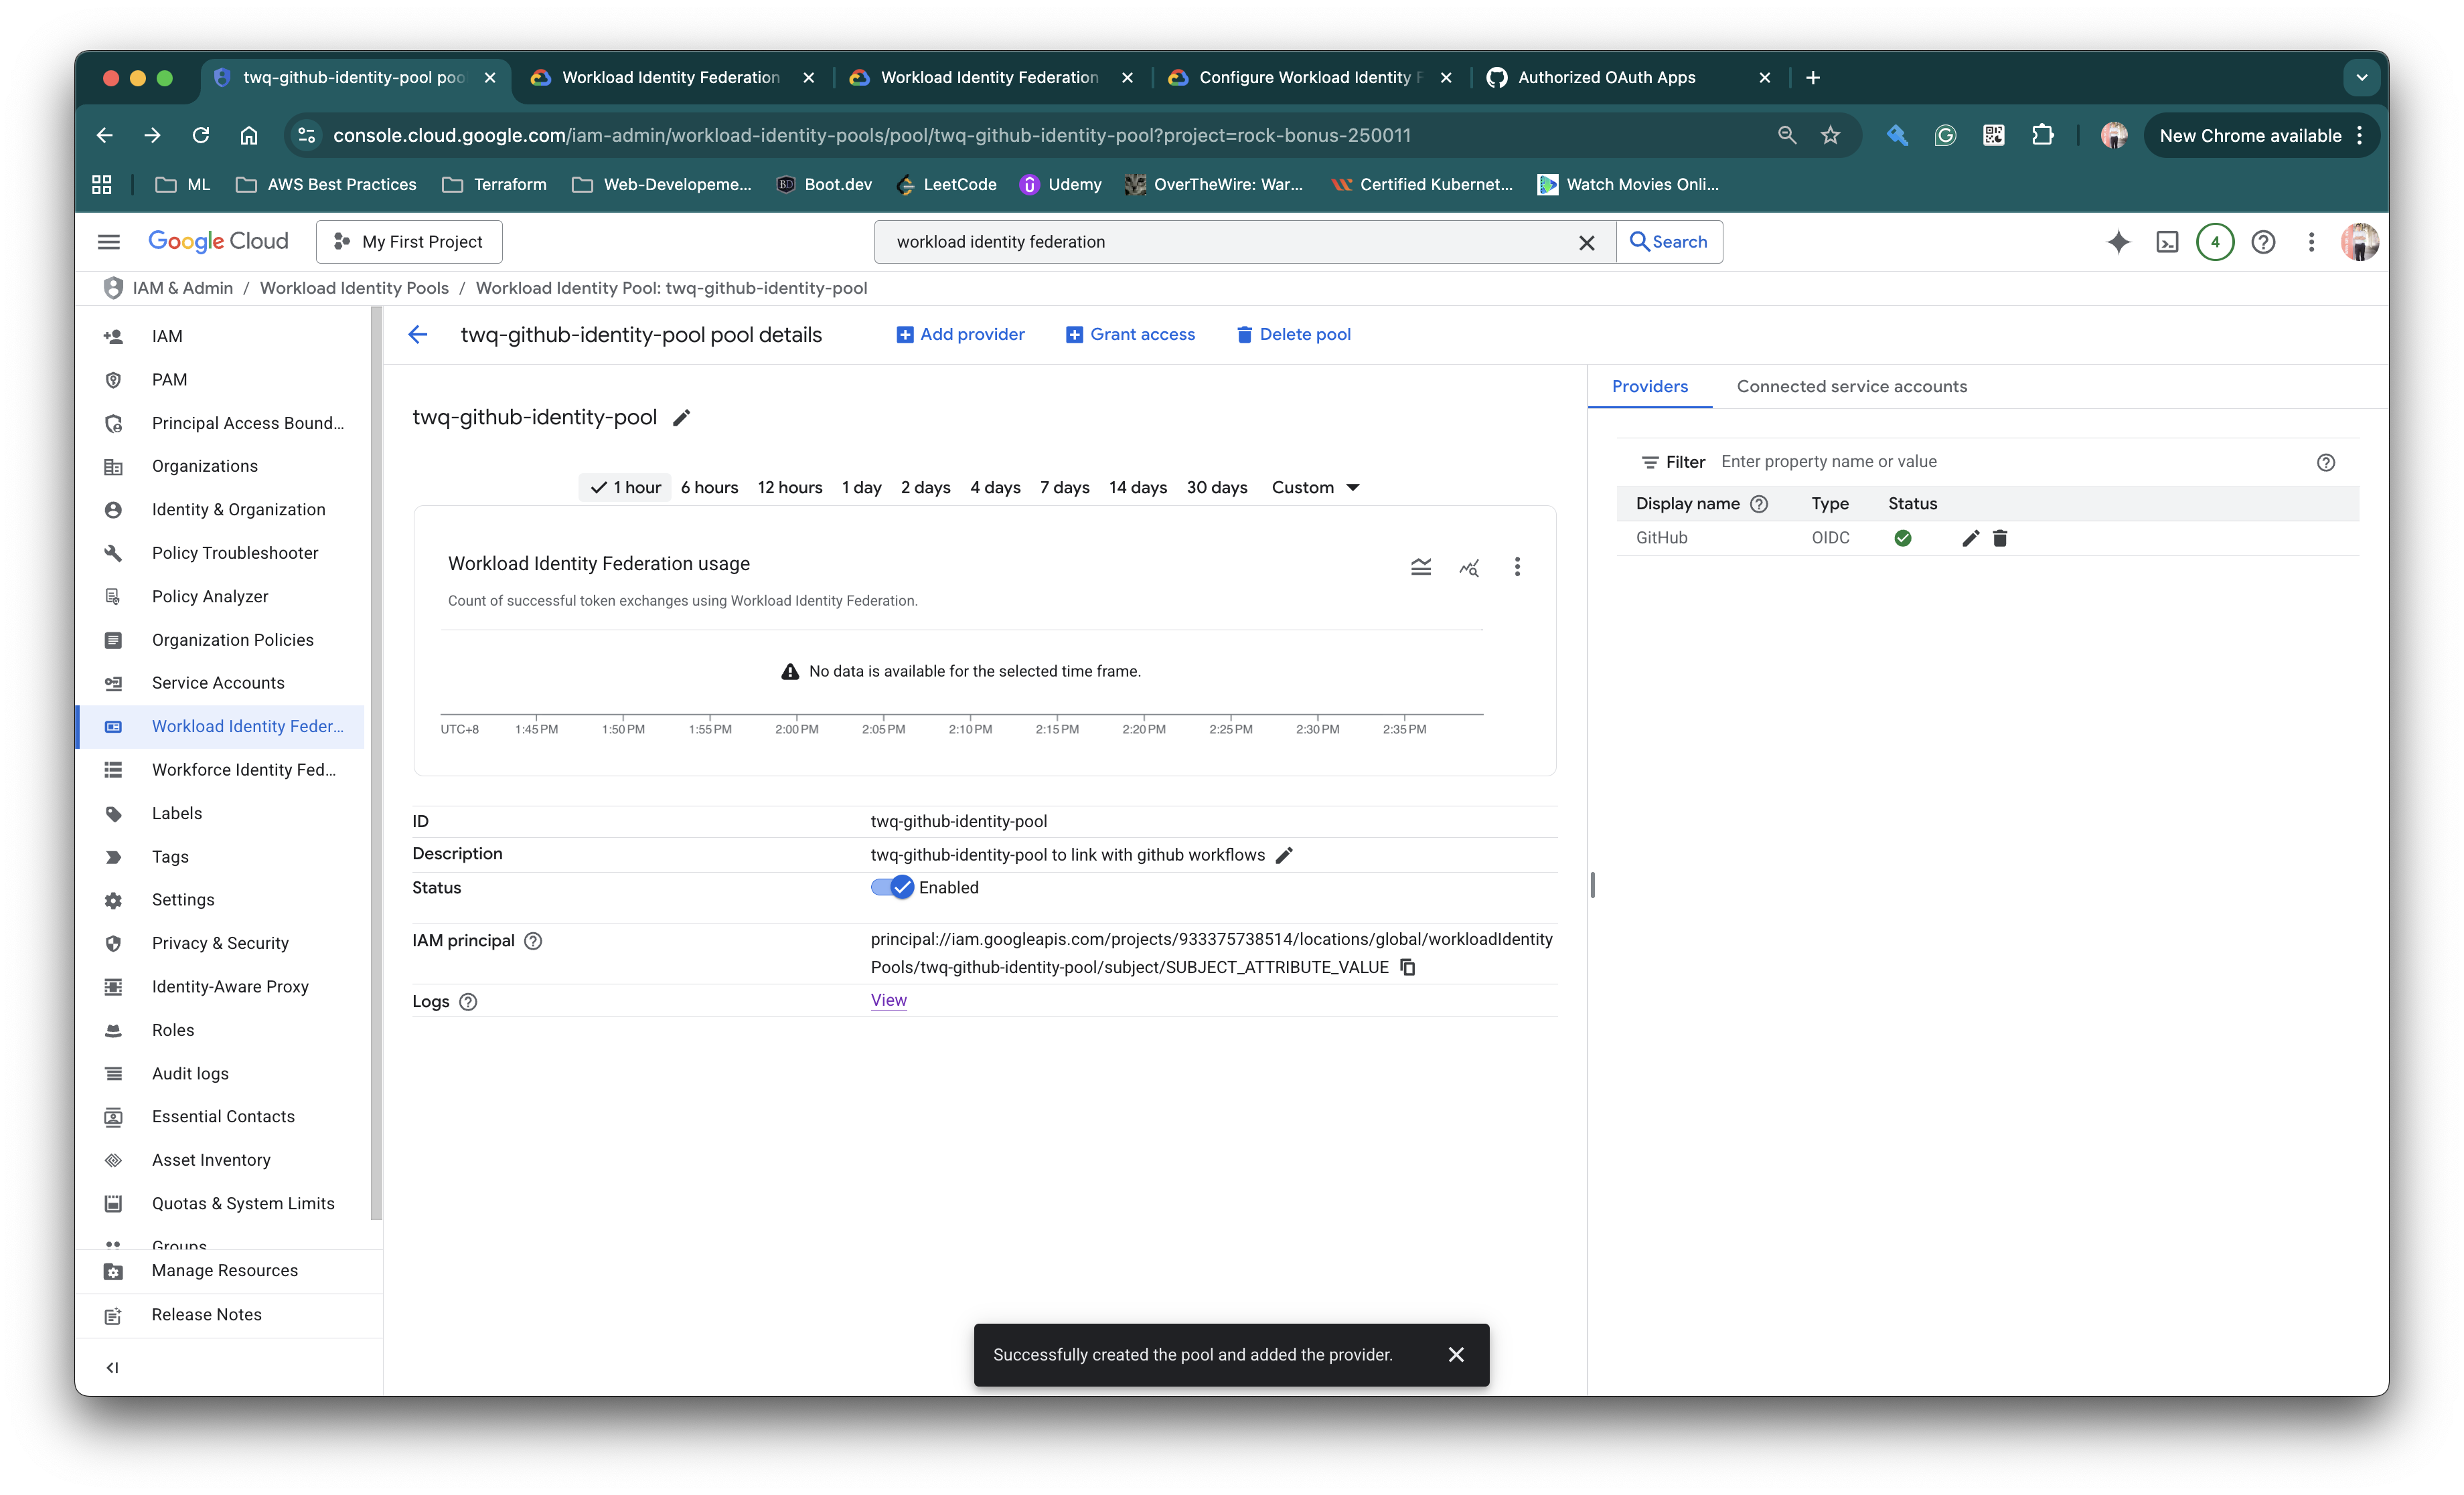Image resolution: width=2464 pixels, height=1495 pixels.
Task: Switch to Connected service accounts tab
Action: point(1851,387)
